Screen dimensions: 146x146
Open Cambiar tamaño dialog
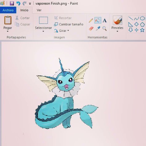click(69, 24)
